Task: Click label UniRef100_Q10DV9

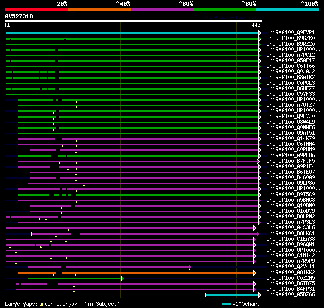Action: click(291, 211)
